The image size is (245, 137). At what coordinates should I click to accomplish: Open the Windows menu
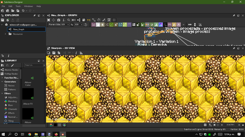coord(28,6)
